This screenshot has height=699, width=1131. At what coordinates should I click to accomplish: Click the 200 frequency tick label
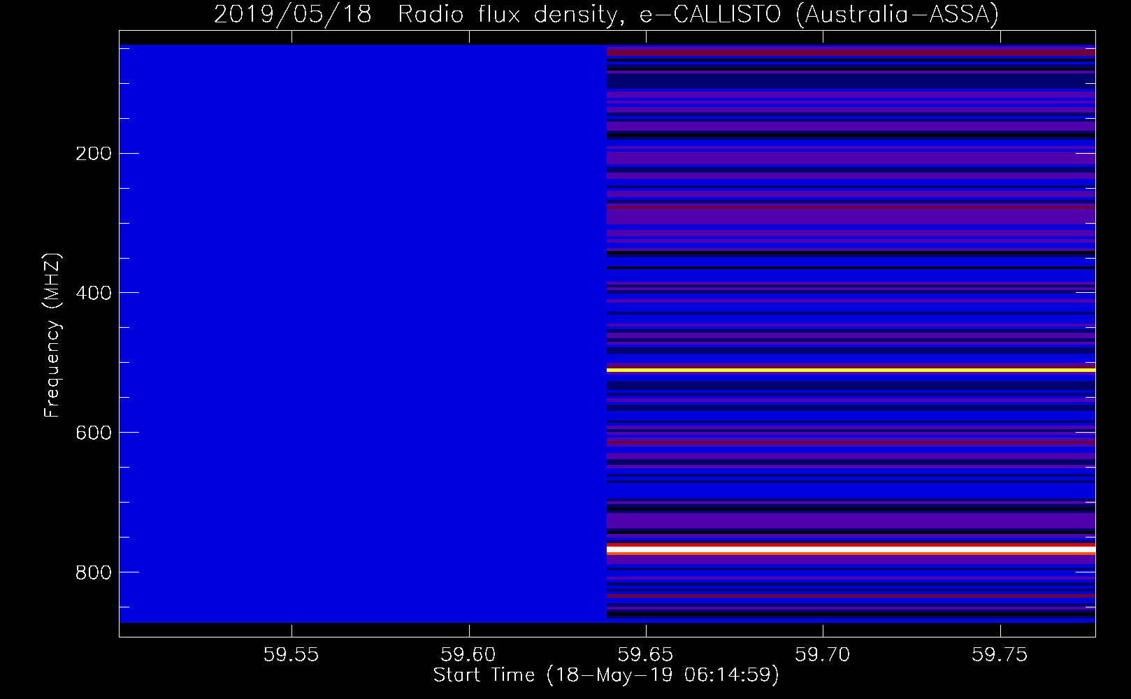coord(93,154)
